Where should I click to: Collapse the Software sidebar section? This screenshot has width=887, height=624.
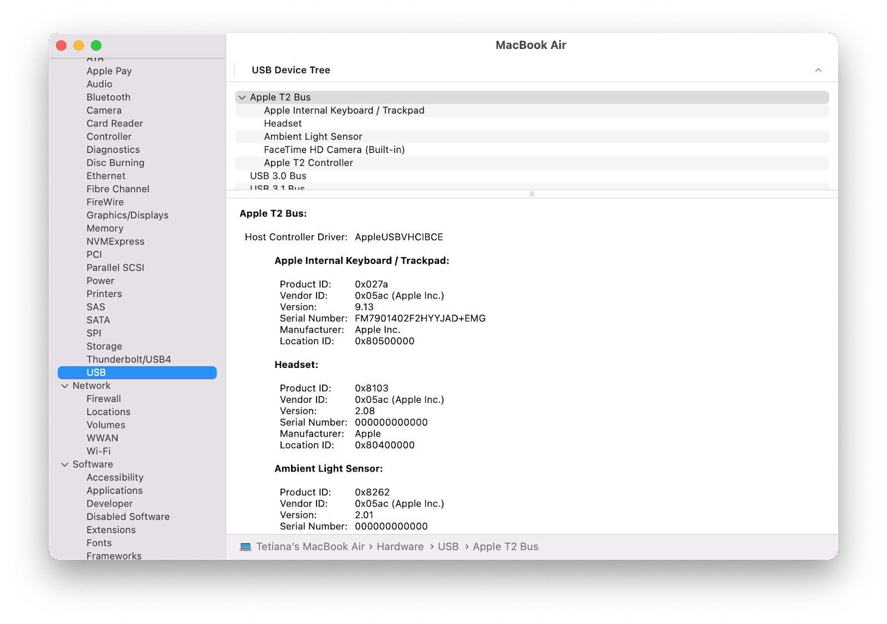(65, 464)
